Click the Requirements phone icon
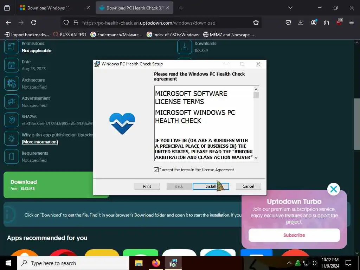This screenshot has height=270, width=360. [x=12, y=156]
